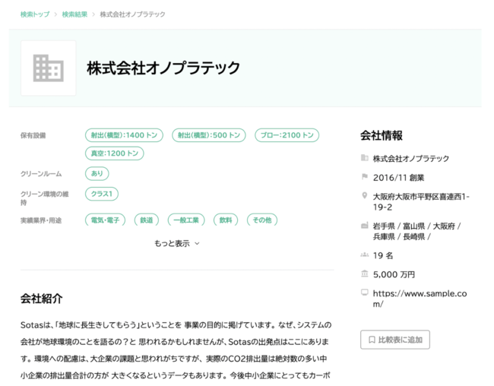Select the その他 industry tag
494x386 pixels.
pos(261,220)
